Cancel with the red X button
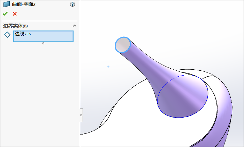 point(15,14)
